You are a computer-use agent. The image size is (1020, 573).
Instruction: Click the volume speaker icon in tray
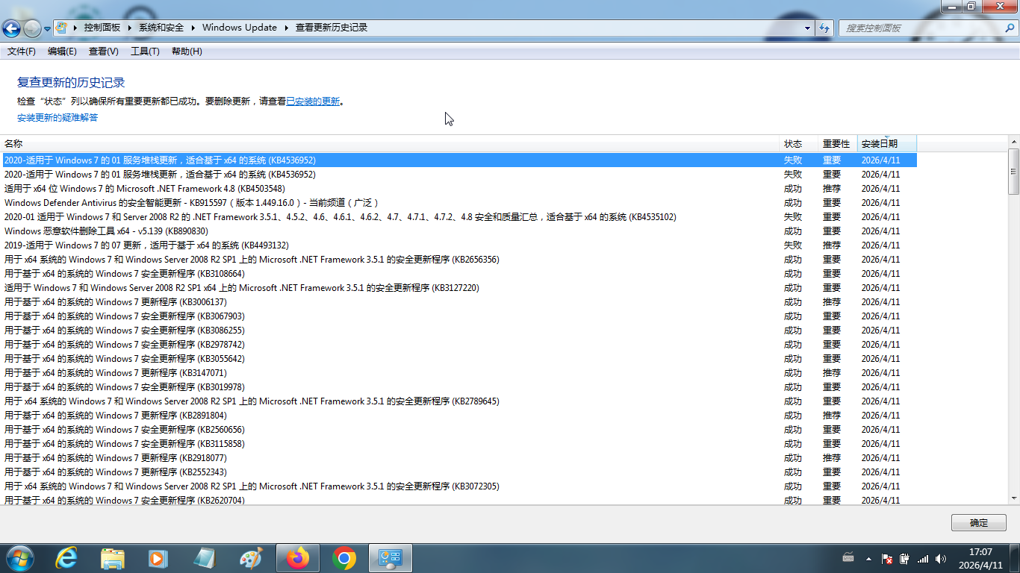pyautogui.click(x=940, y=558)
